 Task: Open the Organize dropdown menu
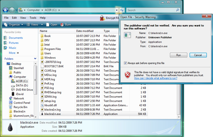point(14,25)
